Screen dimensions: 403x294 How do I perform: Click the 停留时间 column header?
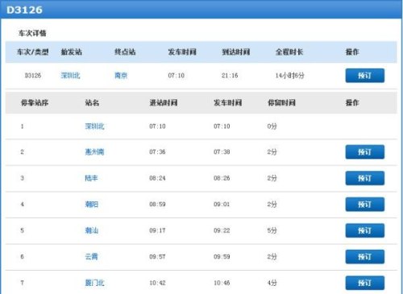tap(281, 102)
